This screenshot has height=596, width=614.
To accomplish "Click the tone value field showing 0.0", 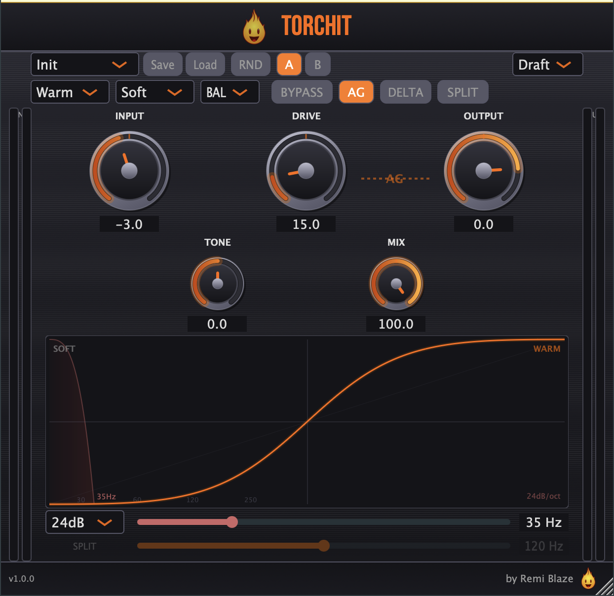I will click(x=217, y=324).
